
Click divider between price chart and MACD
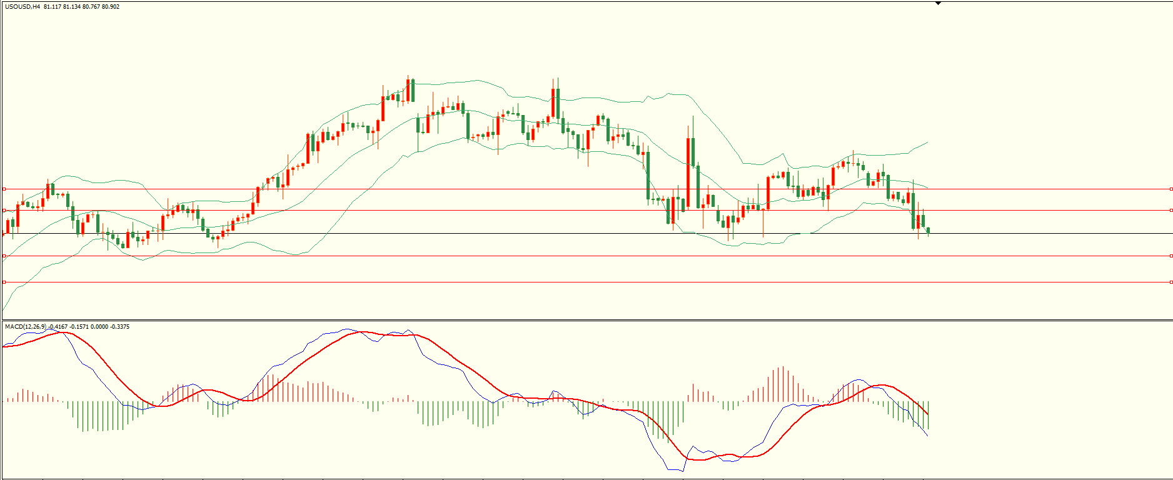point(586,321)
